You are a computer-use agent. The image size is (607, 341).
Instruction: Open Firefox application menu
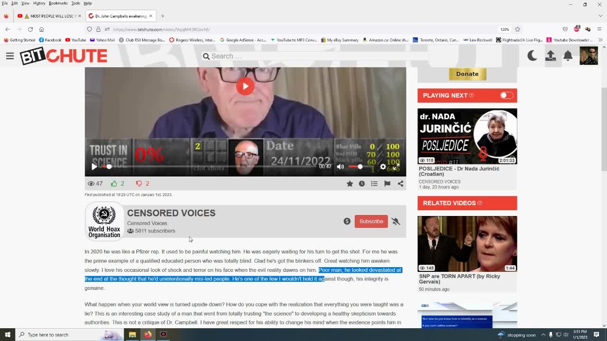coord(599,29)
